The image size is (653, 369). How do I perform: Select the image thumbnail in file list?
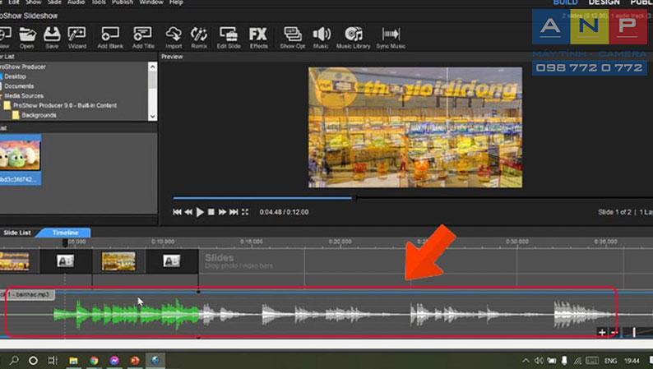20,159
